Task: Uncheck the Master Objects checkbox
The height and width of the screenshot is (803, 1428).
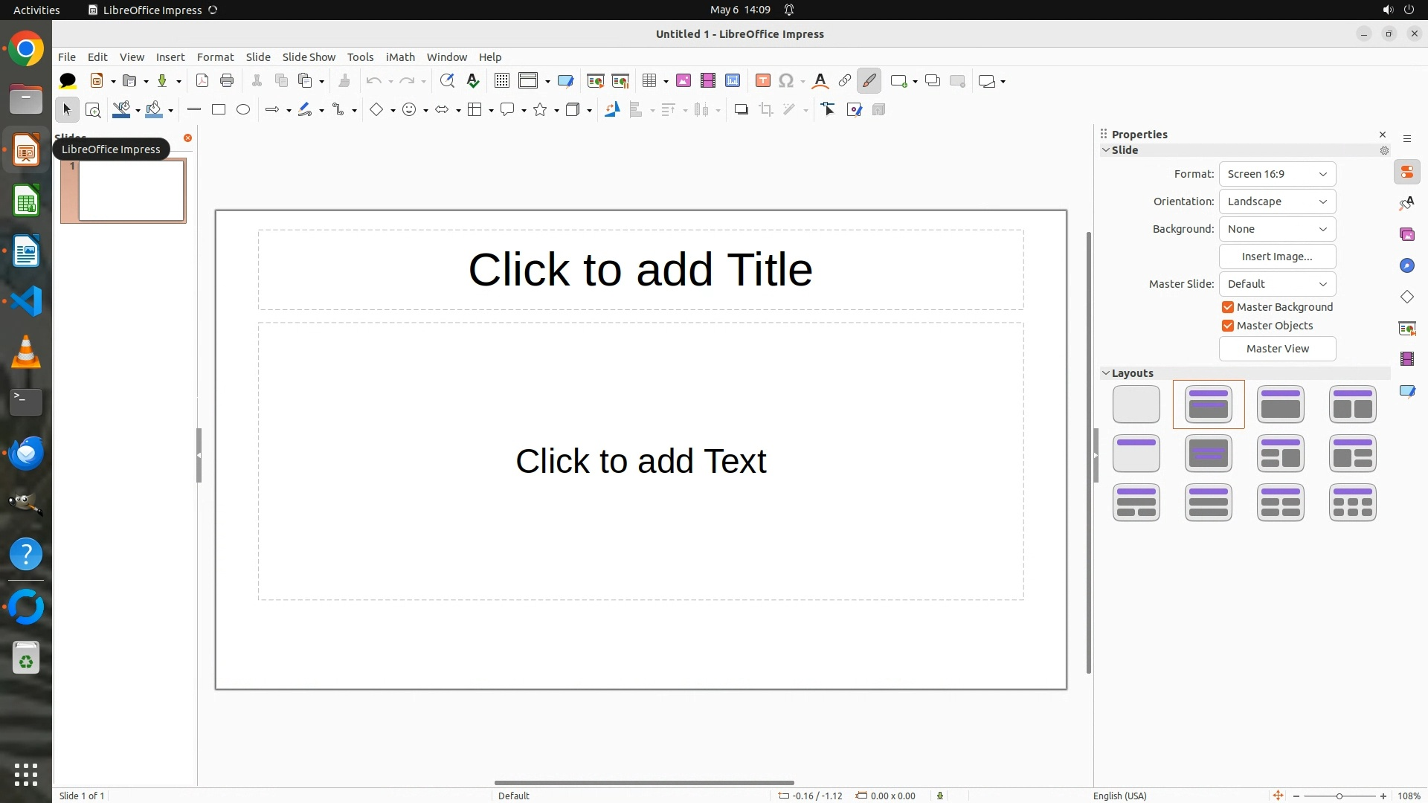Action: pos(1228,326)
